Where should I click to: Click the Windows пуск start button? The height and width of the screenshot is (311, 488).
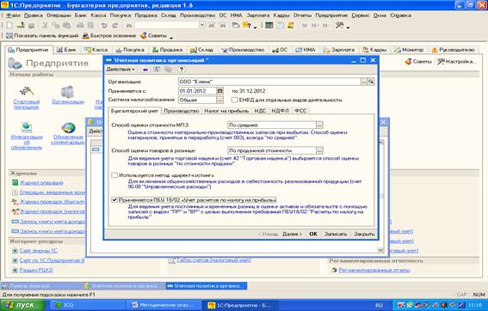click(22, 305)
